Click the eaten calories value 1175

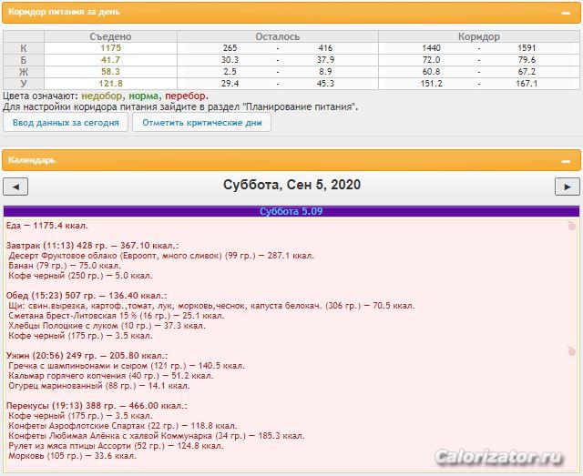tap(110, 48)
